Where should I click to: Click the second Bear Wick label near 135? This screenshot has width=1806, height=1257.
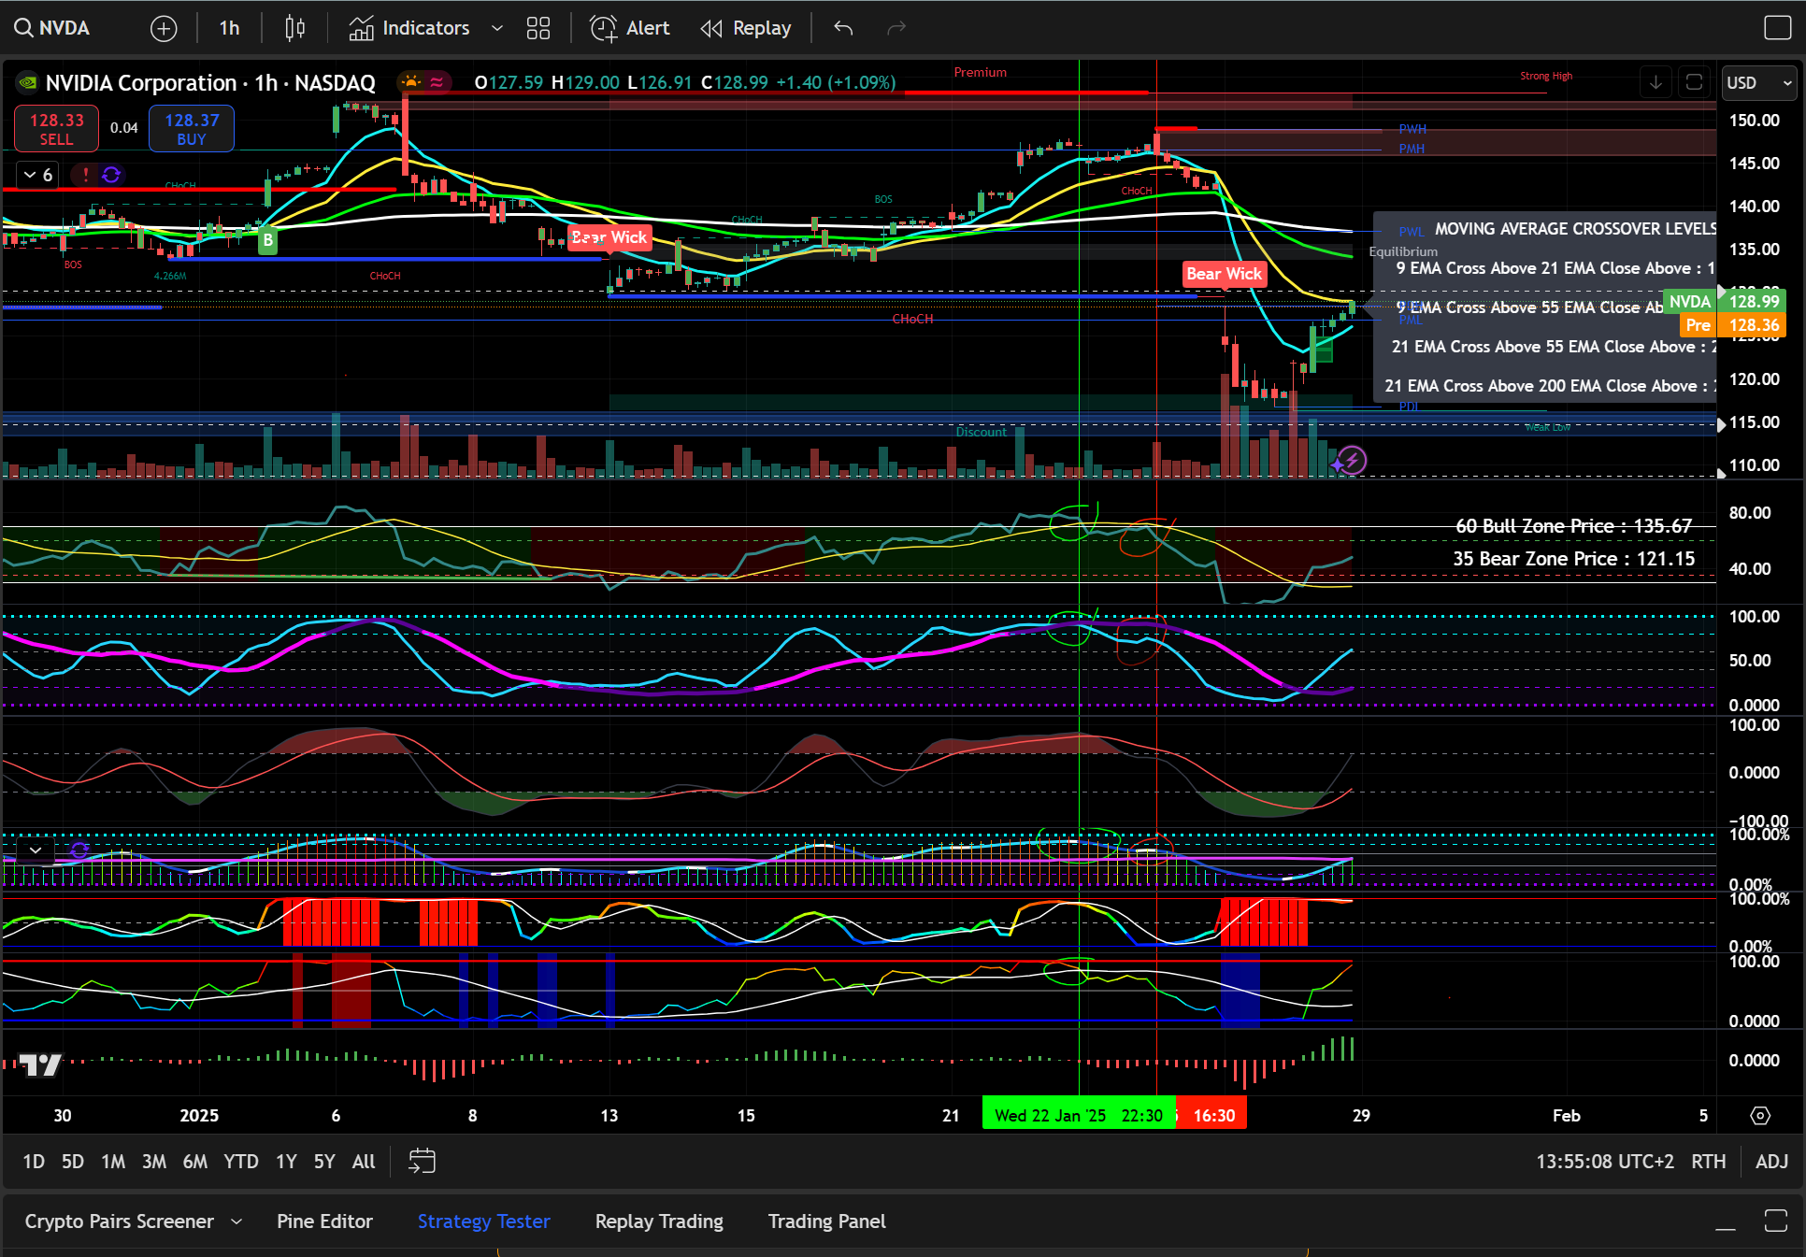1225,274
